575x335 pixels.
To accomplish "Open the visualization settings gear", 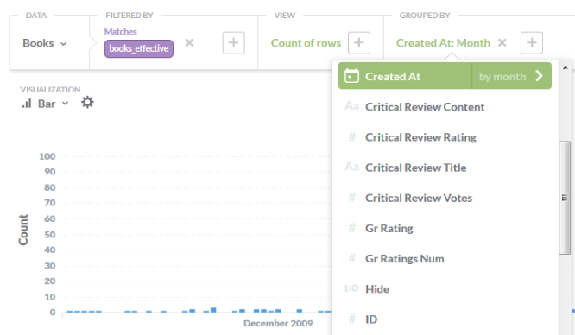I will 87,103.
